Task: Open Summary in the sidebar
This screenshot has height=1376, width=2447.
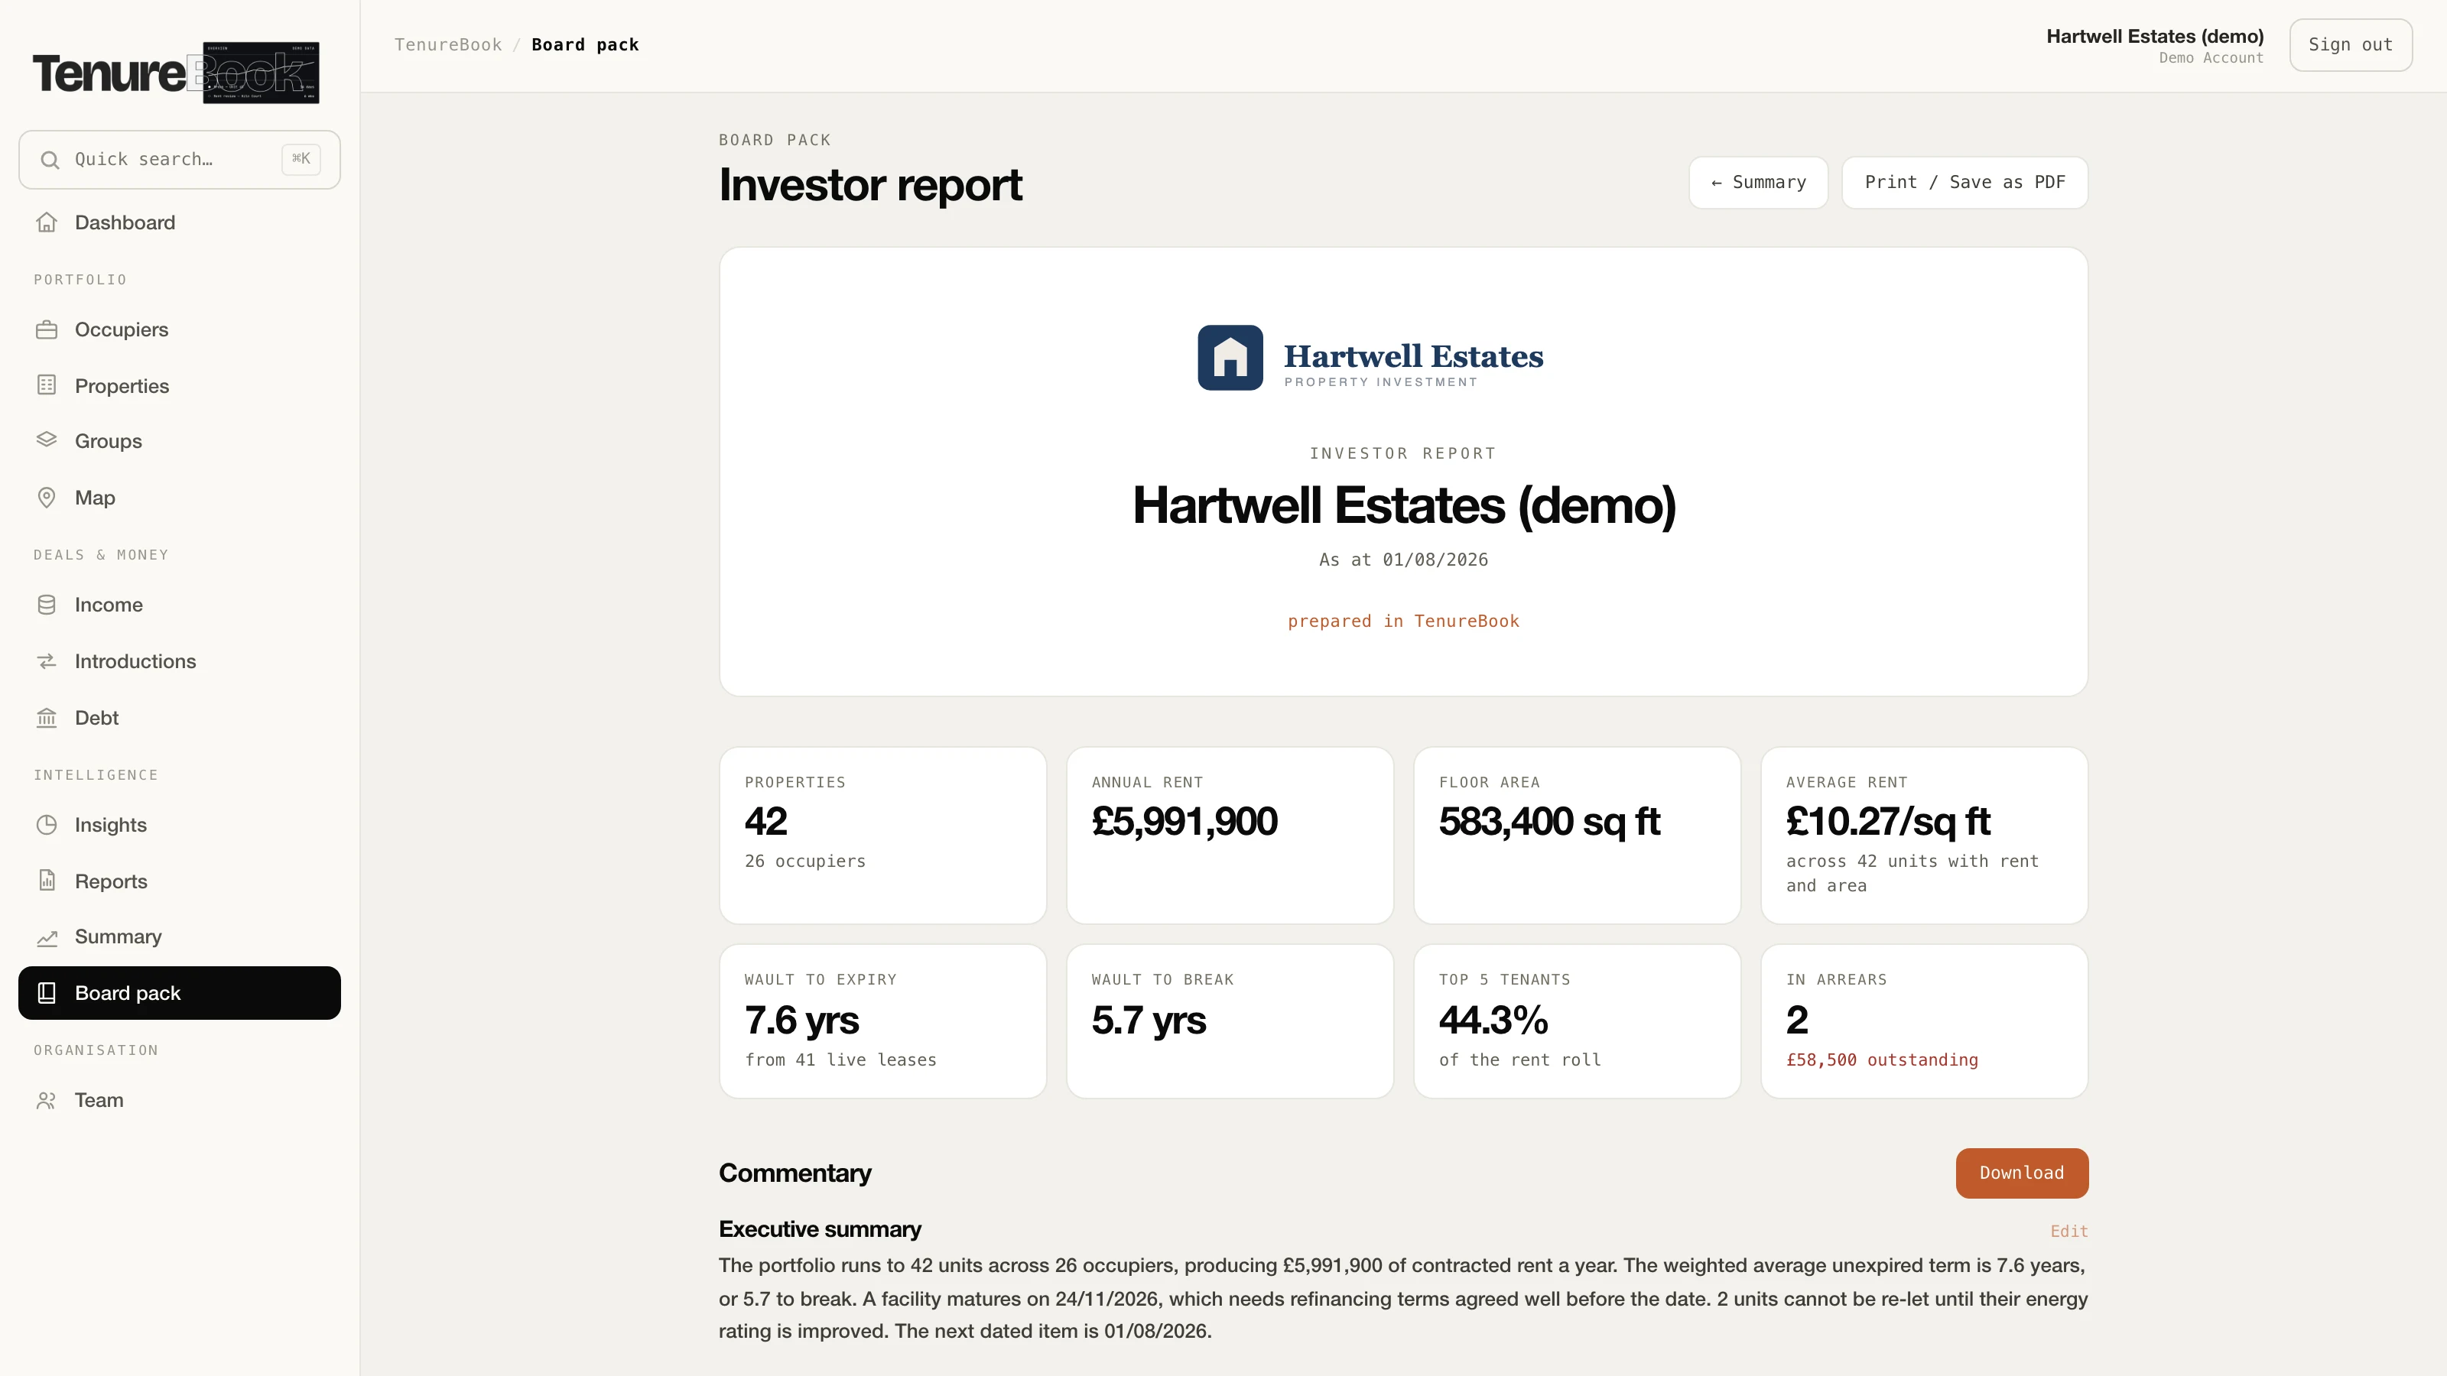Action: pyautogui.click(x=180, y=937)
